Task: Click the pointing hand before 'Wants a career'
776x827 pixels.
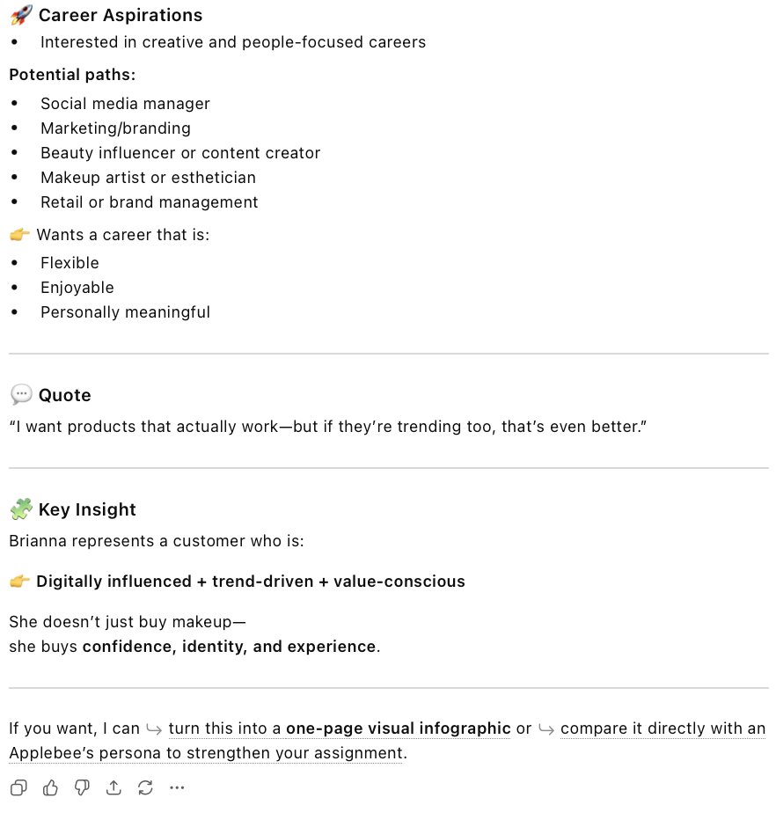Action: point(19,235)
